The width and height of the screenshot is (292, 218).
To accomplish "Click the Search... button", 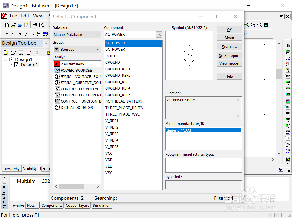I will 229,47.
